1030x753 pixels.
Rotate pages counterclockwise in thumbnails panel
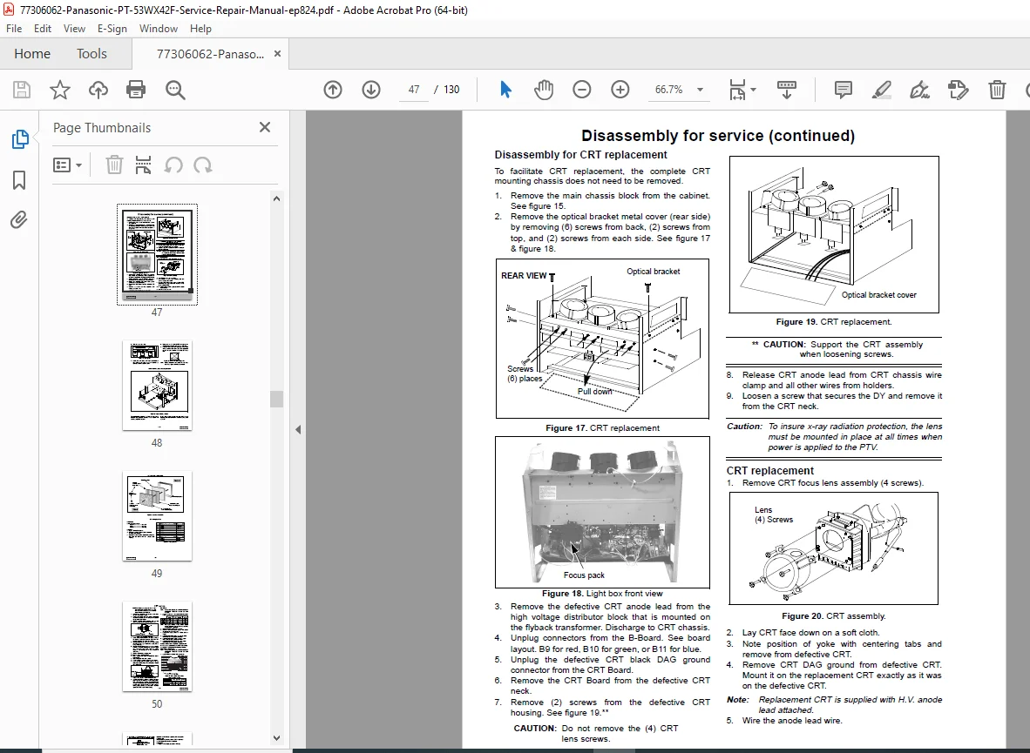pos(173,165)
